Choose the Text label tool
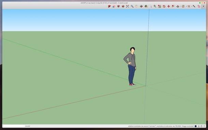Screen dimensions: 208x130 (150, 6)
